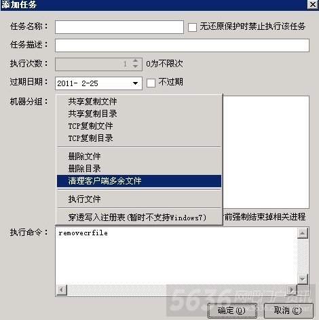Select 执行文件 in the menu
This screenshot has height=320, width=319.
(x=139, y=199)
